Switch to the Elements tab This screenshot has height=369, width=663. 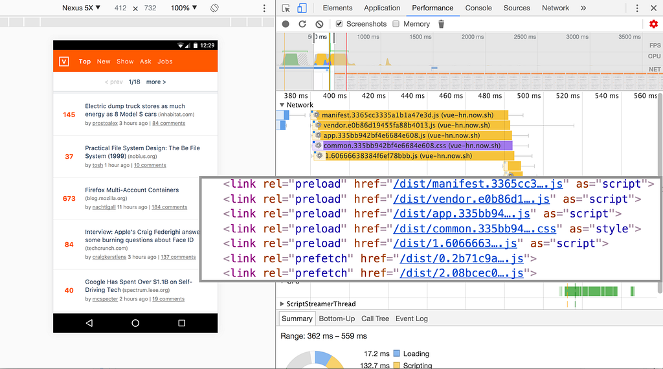click(337, 8)
